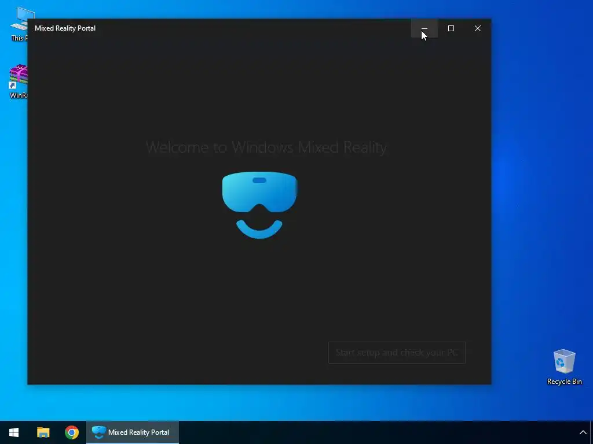Image resolution: width=593 pixels, height=444 pixels.
Task: Show hidden system tray icons chevron
Action: [x=583, y=432]
